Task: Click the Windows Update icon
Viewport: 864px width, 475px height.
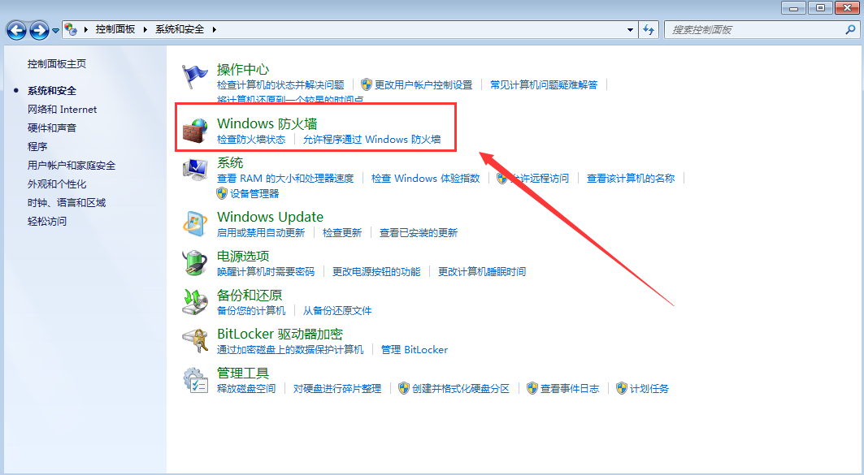Action: [x=195, y=223]
